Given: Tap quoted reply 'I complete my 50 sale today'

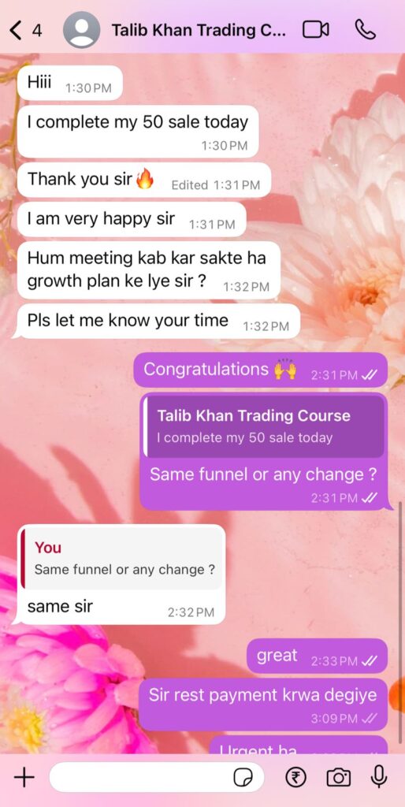Looking at the screenshot, I should tap(263, 426).
